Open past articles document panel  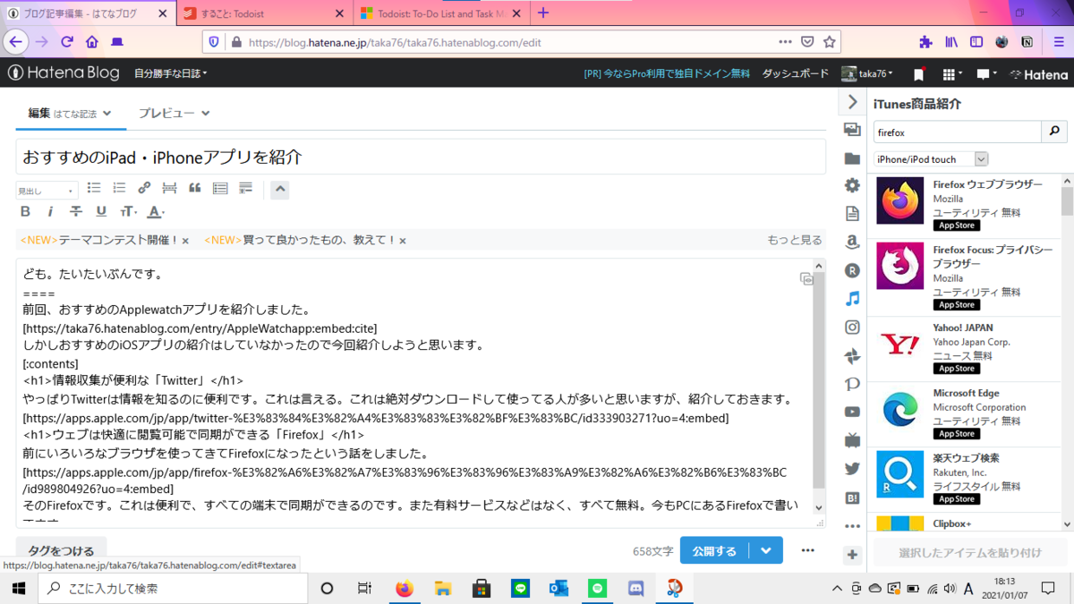[852, 214]
